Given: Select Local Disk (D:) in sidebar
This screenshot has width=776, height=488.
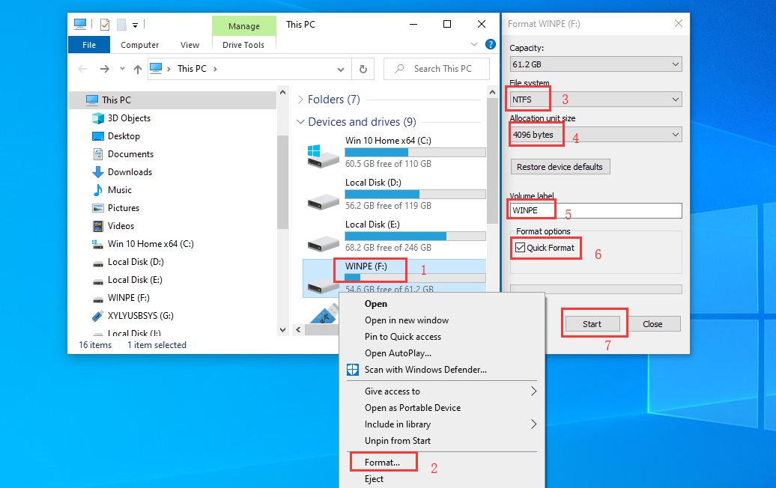Looking at the screenshot, I should [136, 261].
